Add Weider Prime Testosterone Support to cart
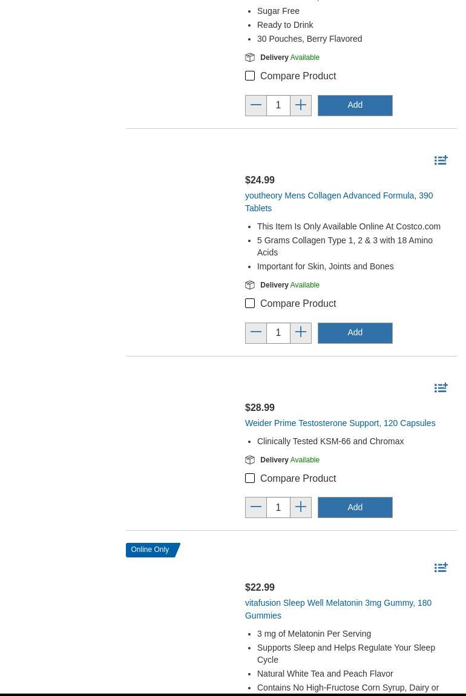The width and height of the screenshot is (466, 696). (x=355, y=507)
